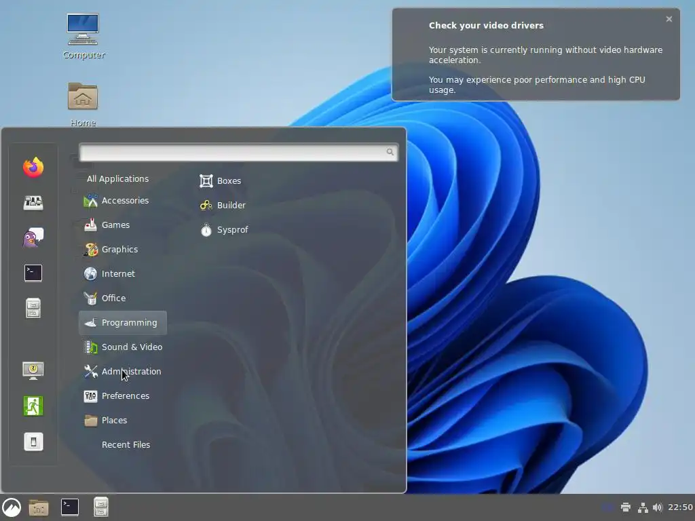Viewport: 695px width, 521px height.
Task: Launch Terminal from the menu favorites sidebar
Action: (33, 273)
